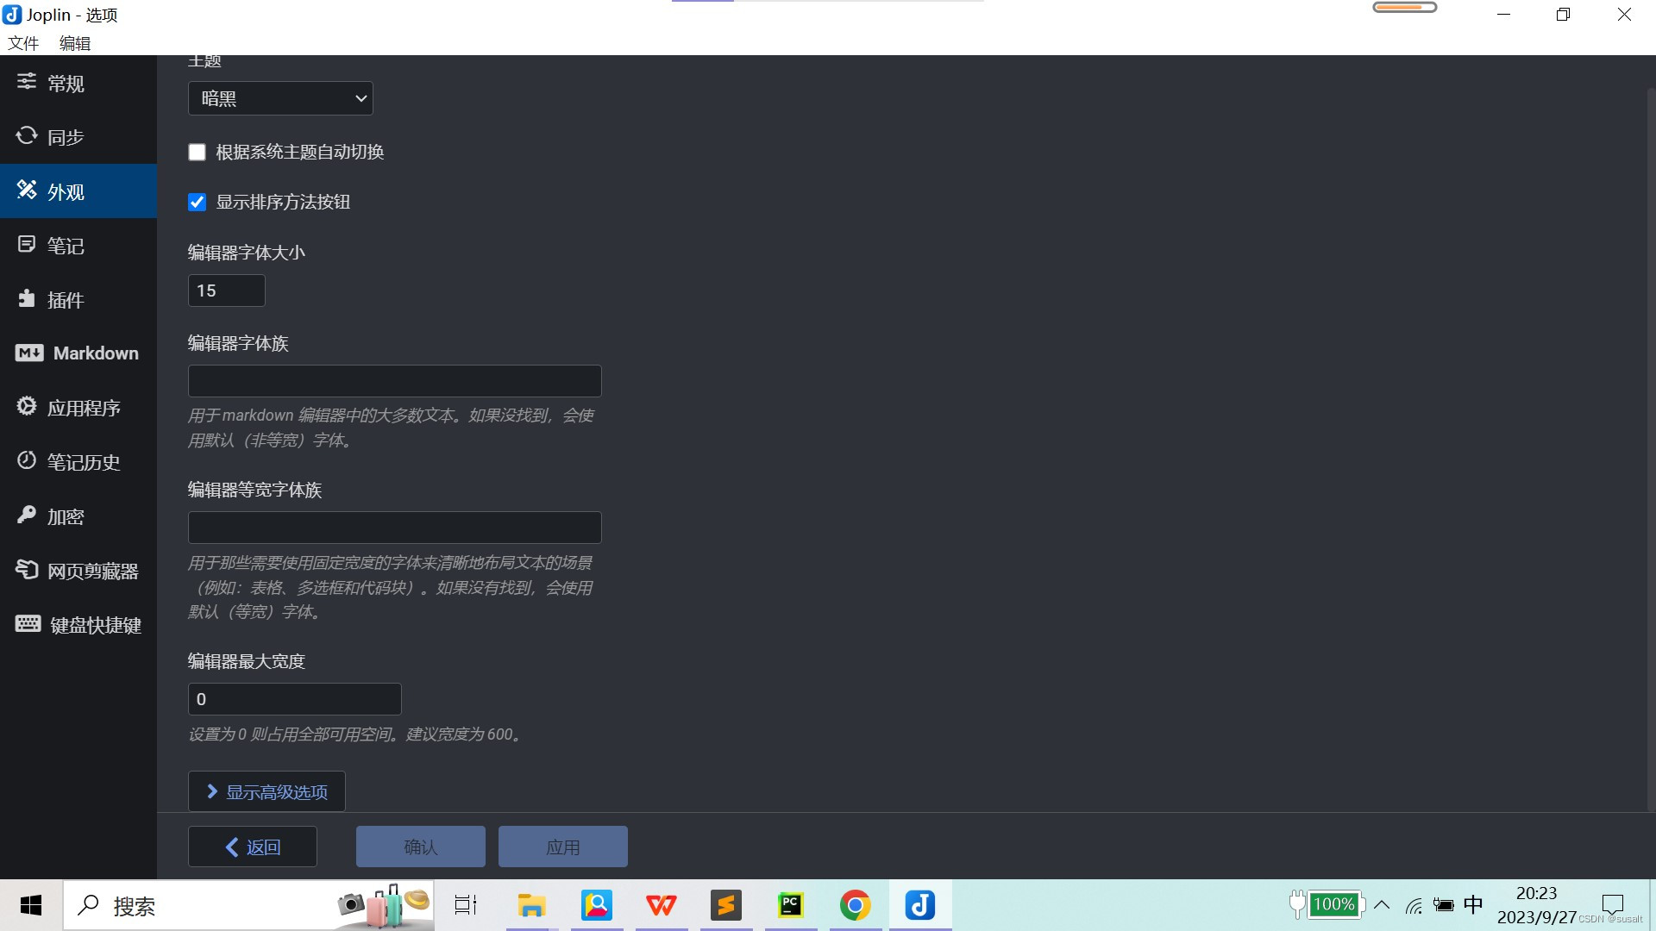Open the 编辑 menu
1656x931 pixels.
tap(75, 43)
